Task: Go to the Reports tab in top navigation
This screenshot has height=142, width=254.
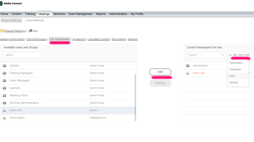Action: (x=101, y=14)
